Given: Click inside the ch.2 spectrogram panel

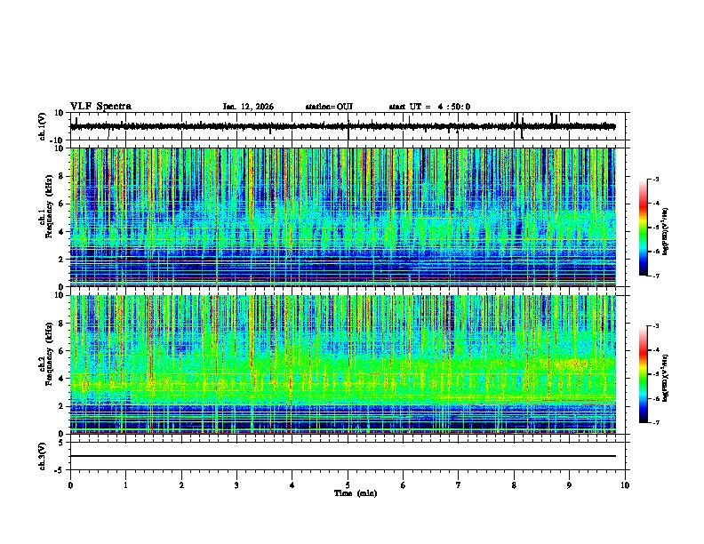Looking at the screenshot, I should pos(342,364).
